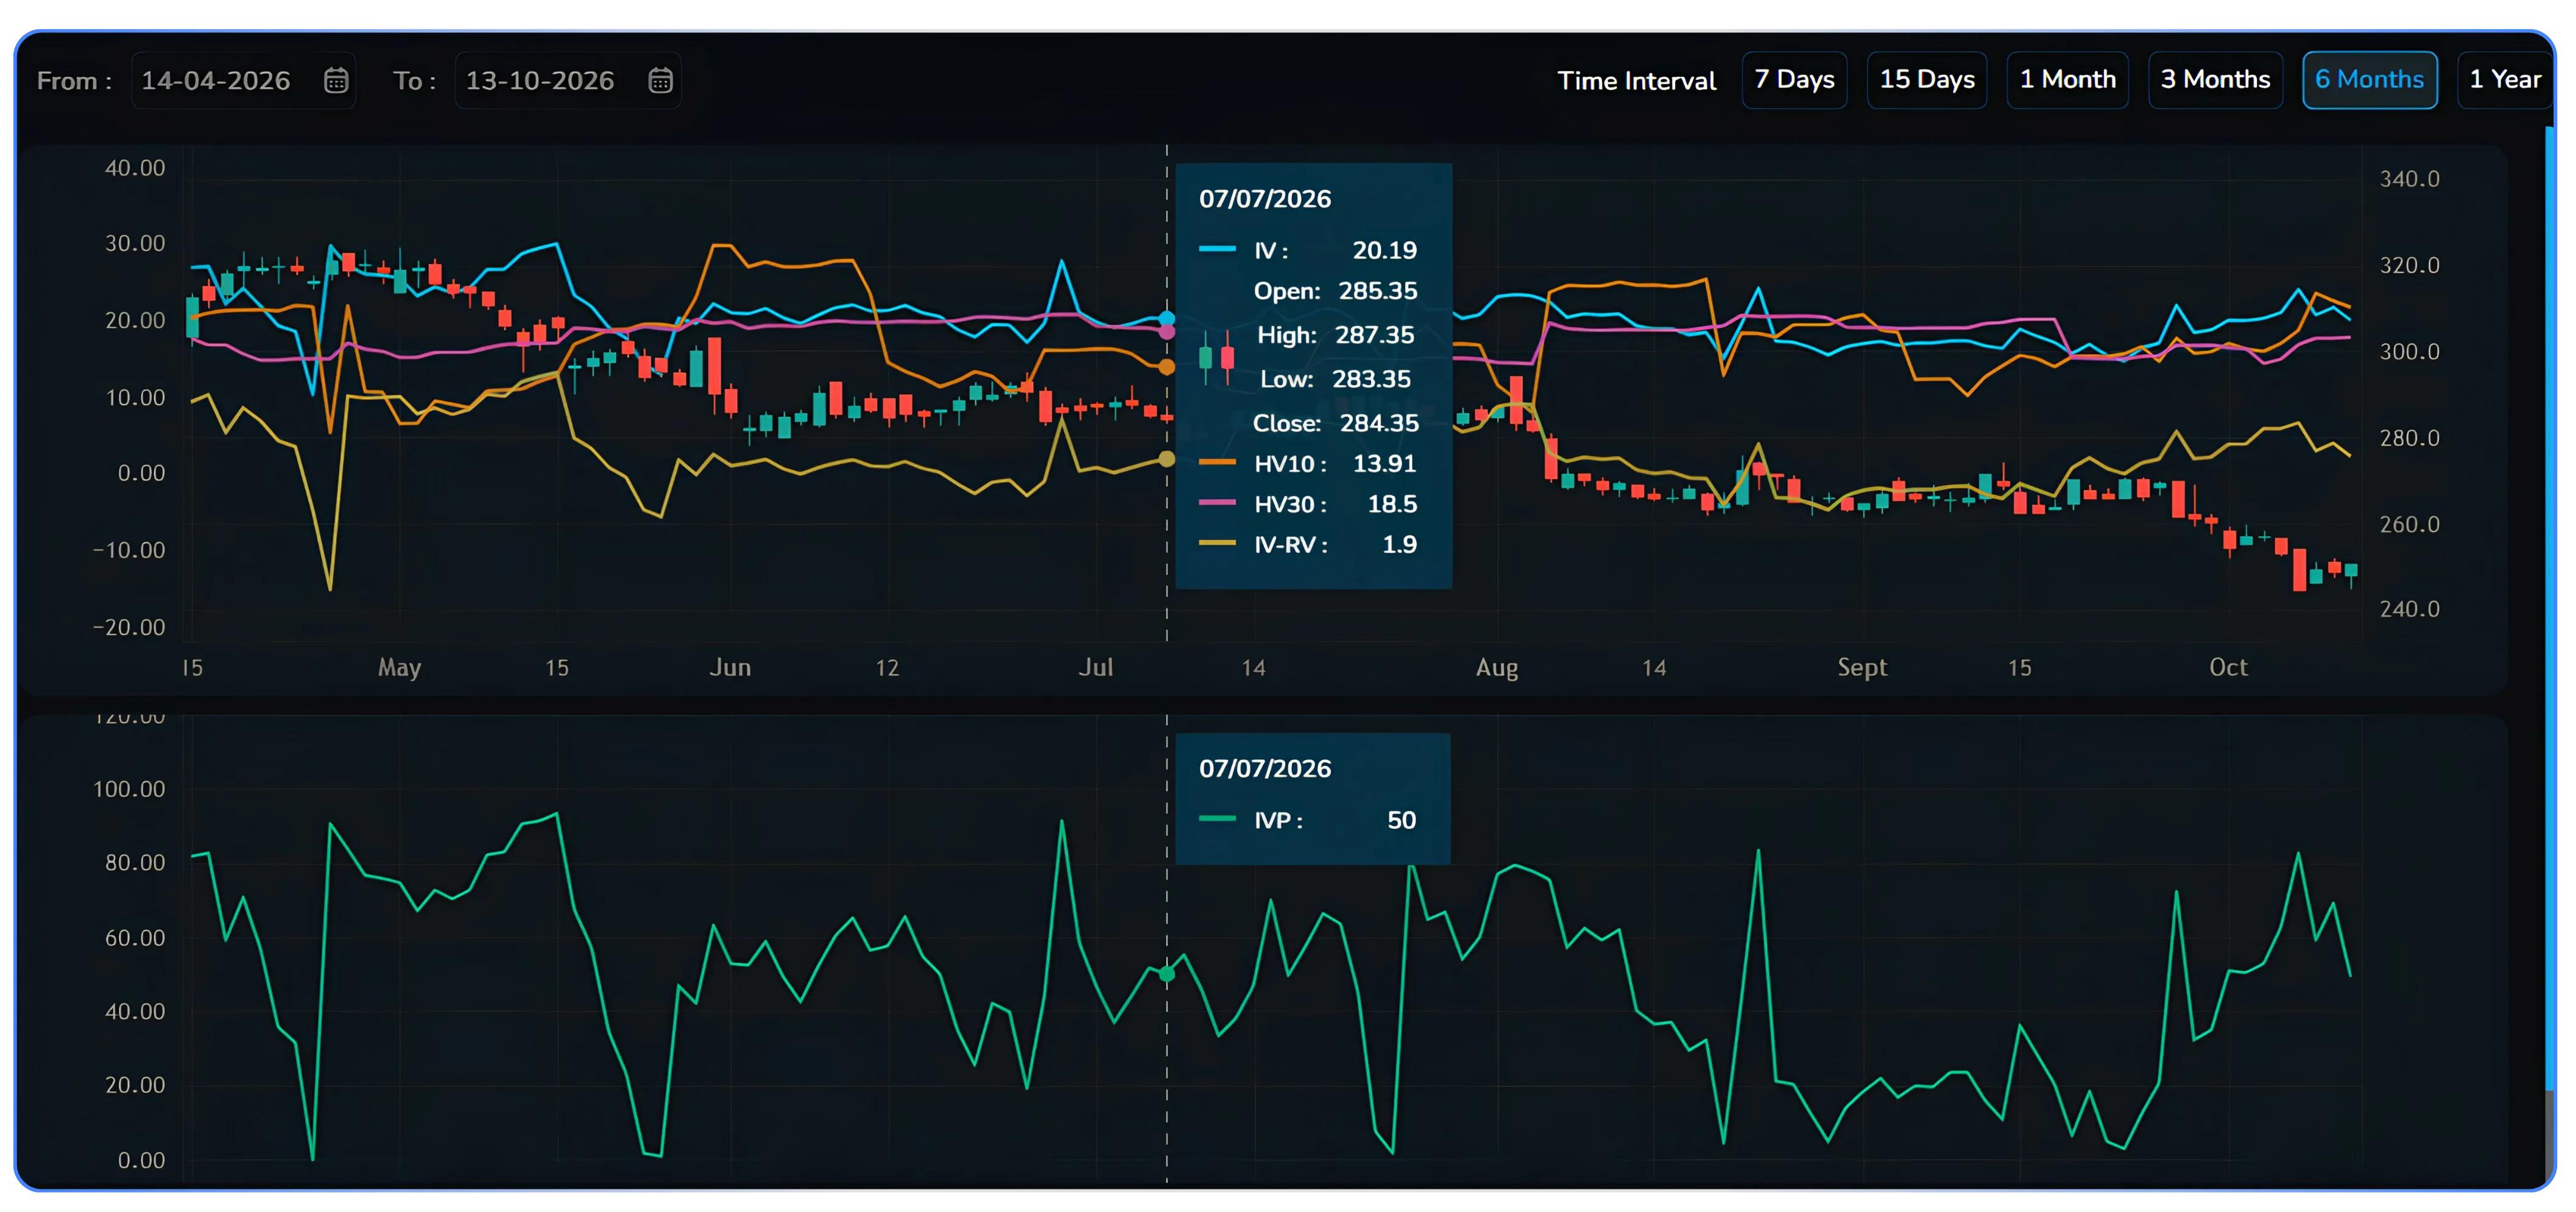Click the To date field 13-10-2026
Image resolution: width=2576 pixels, height=1212 pixels.
tap(567, 80)
